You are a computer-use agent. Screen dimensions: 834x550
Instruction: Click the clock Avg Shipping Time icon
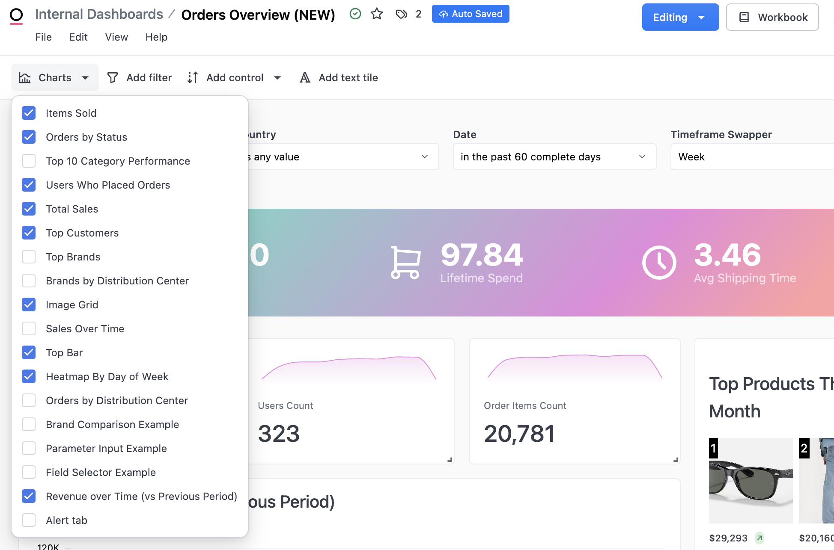[x=659, y=262]
